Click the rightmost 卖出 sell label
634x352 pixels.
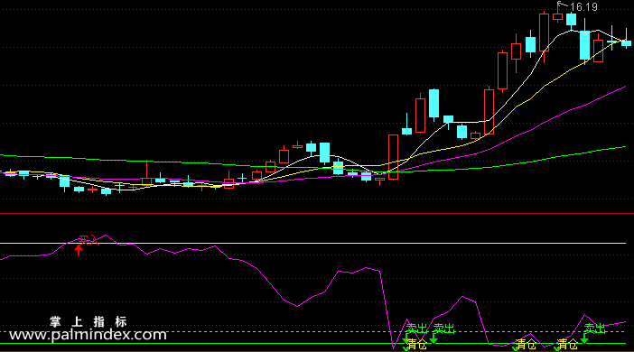click(594, 329)
